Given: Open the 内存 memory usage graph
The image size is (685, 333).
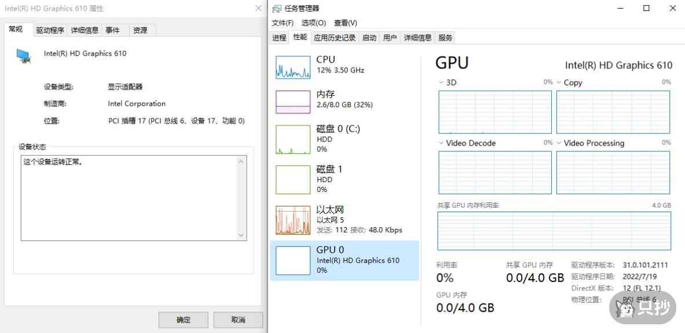Looking at the screenshot, I should 293,102.
